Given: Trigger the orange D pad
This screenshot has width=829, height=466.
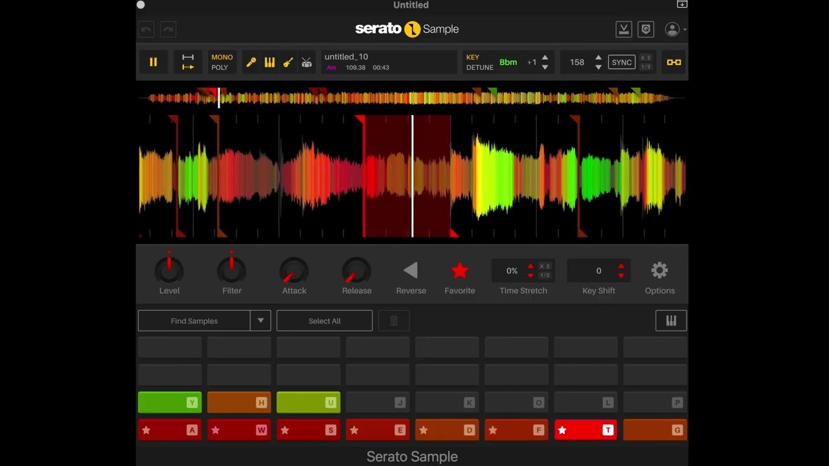Looking at the screenshot, I should point(447,430).
